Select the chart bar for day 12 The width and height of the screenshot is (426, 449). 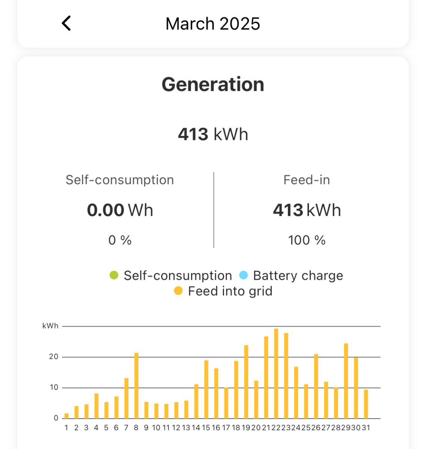click(176, 410)
